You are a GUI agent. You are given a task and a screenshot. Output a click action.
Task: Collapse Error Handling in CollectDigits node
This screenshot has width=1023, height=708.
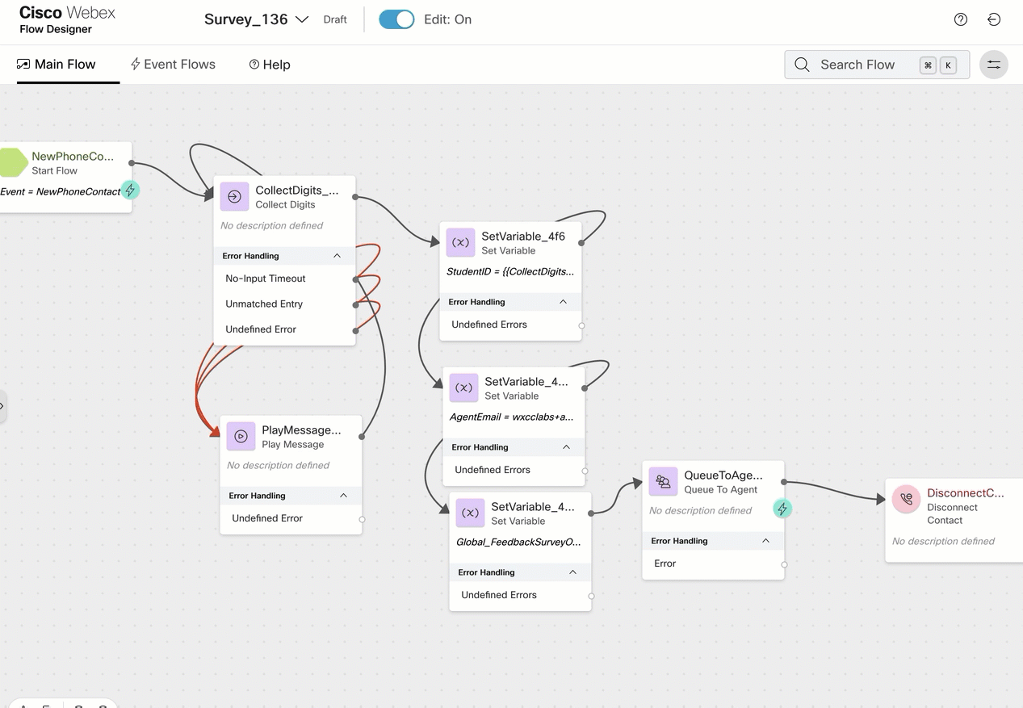(337, 256)
